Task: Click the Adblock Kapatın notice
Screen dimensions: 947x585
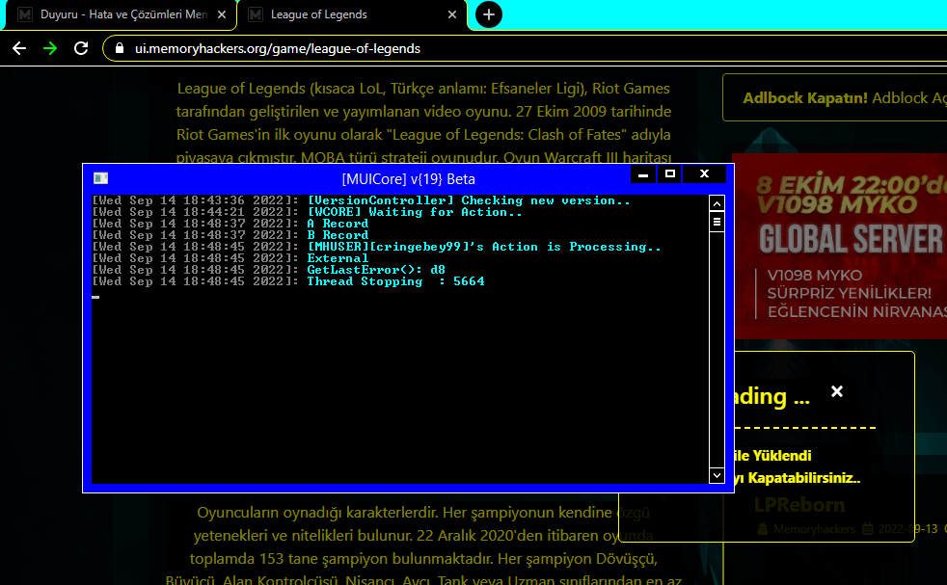Action: click(x=835, y=97)
